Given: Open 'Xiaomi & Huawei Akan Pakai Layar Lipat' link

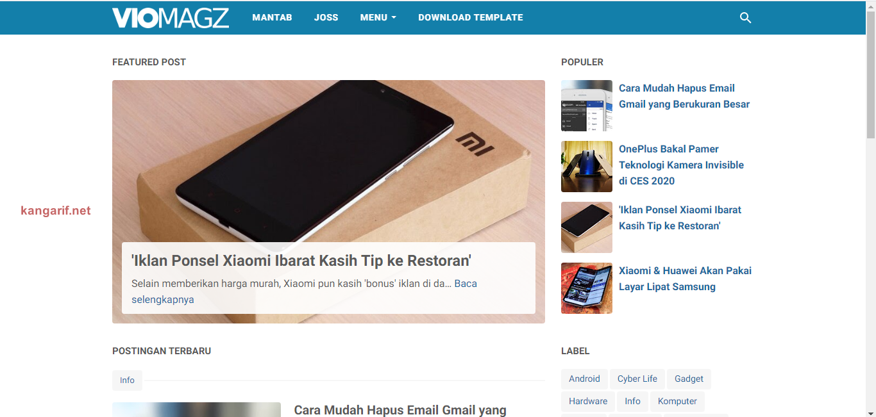Looking at the screenshot, I should [x=685, y=279].
